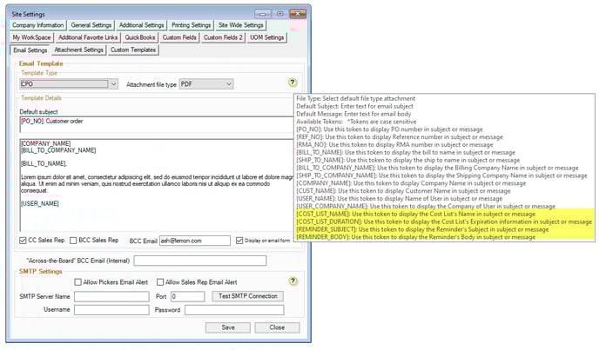Open the Custom Templates tab

[x=133, y=50]
